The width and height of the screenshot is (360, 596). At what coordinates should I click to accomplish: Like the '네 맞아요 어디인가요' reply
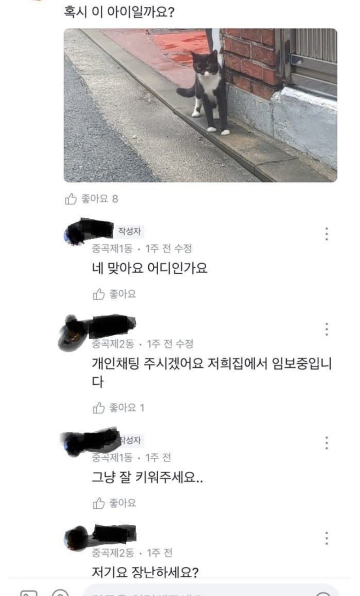tap(114, 294)
